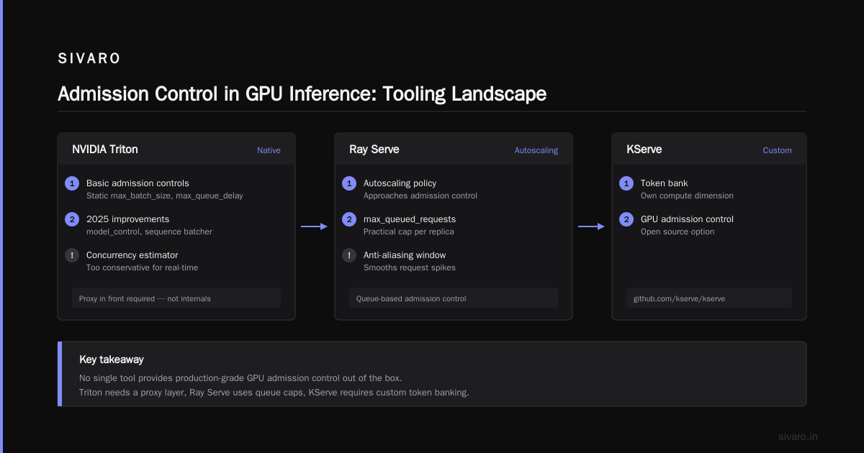Select the max_queued_requests item title
864x453 pixels.
coord(410,219)
